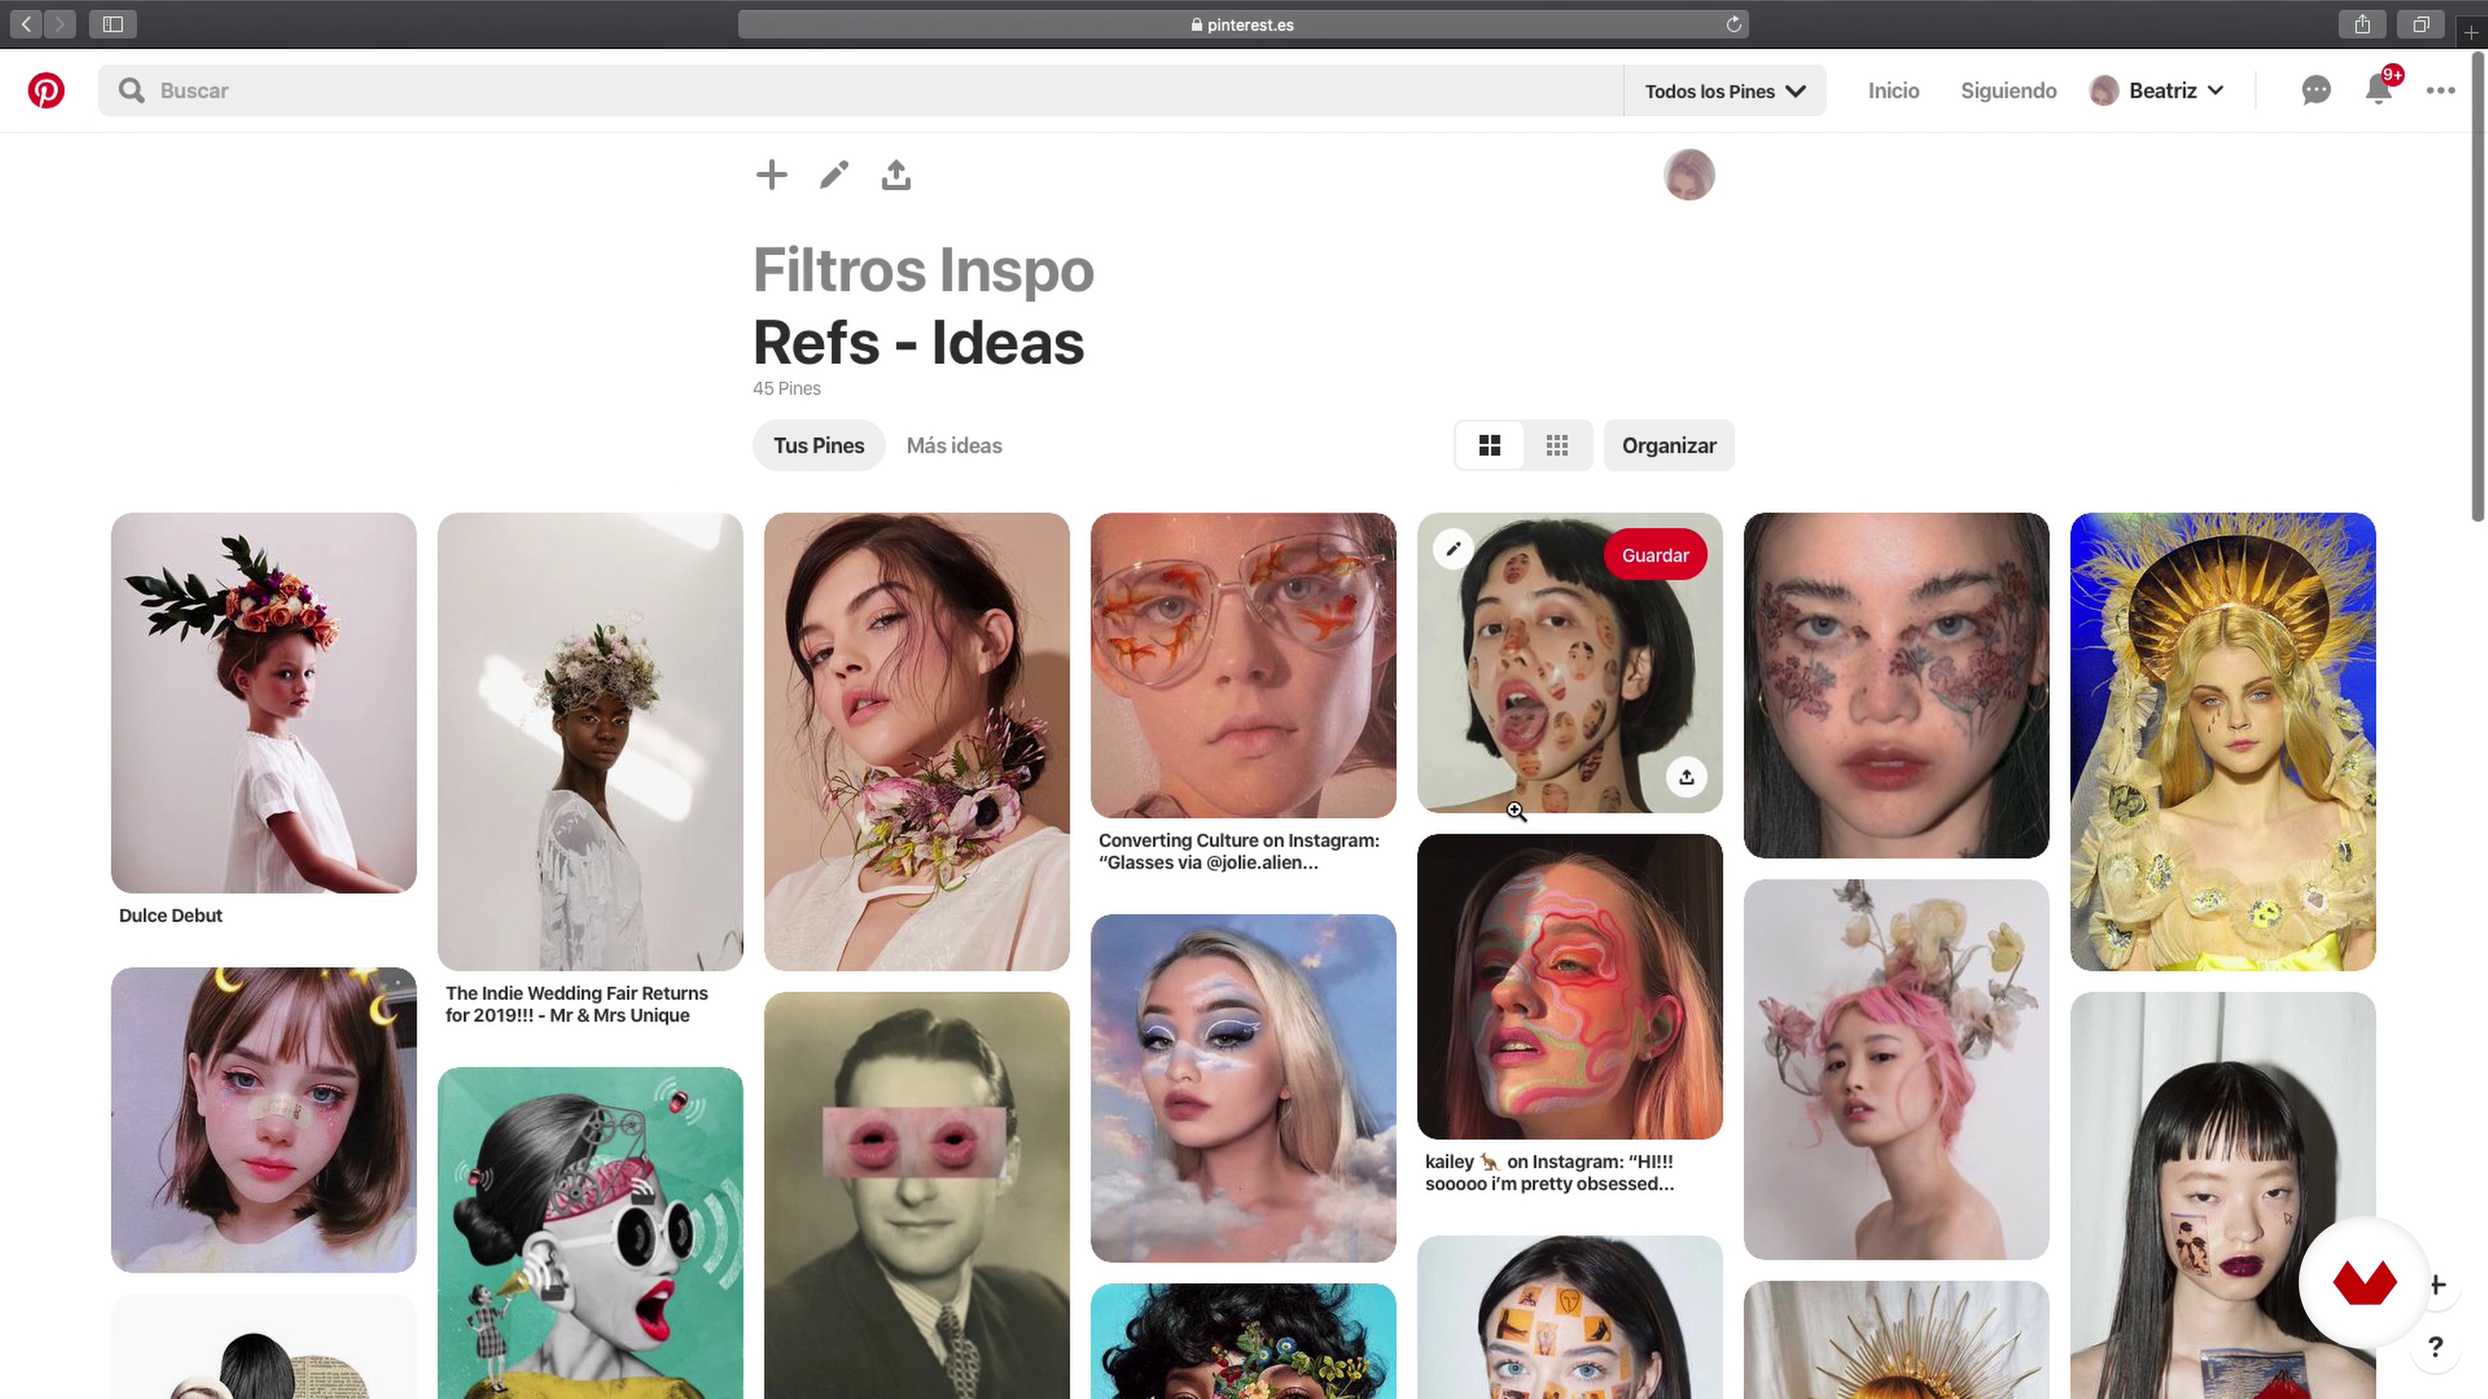Switch to the Más ideas tab

tap(953, 446)
